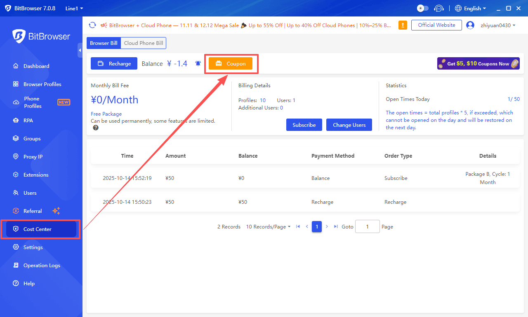Click inside the Goto page input field
This screenshot has height=317, width=528.
coord(367,226)
